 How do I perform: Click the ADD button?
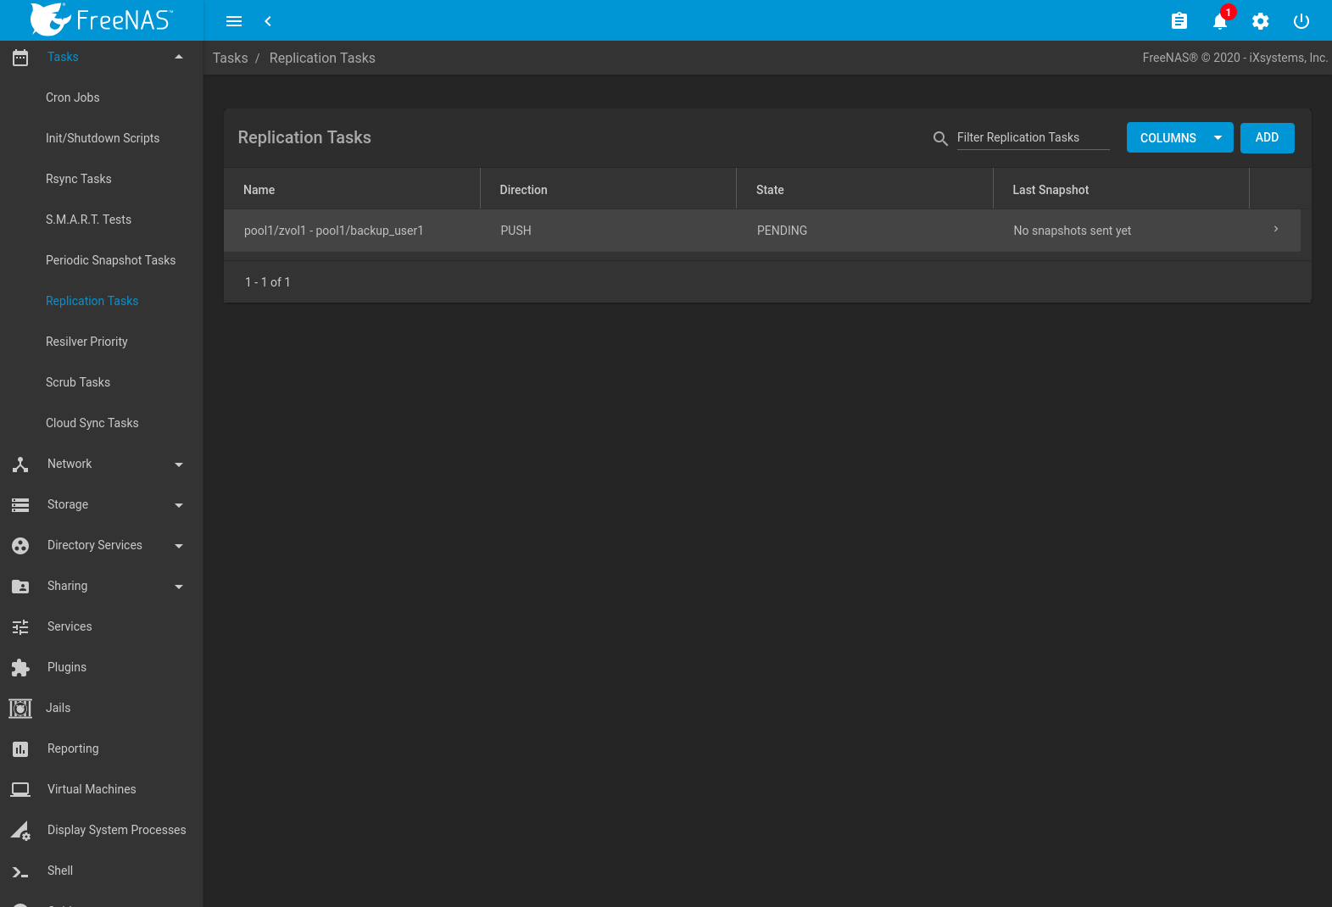1267,138
